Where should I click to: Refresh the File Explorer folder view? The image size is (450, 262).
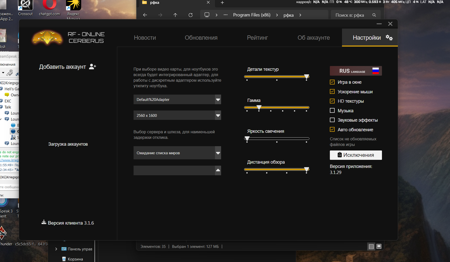(190, 15)
